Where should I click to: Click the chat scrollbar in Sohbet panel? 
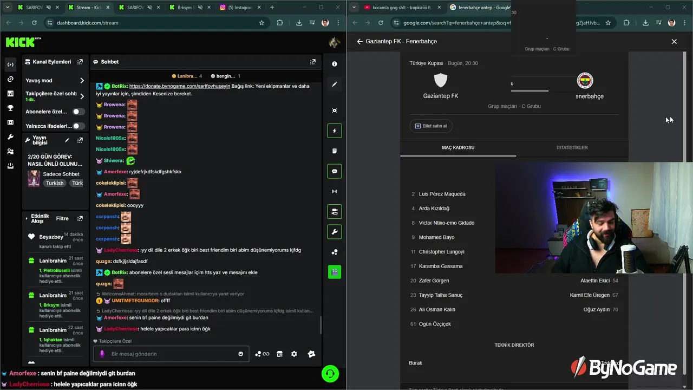[321, 325]
